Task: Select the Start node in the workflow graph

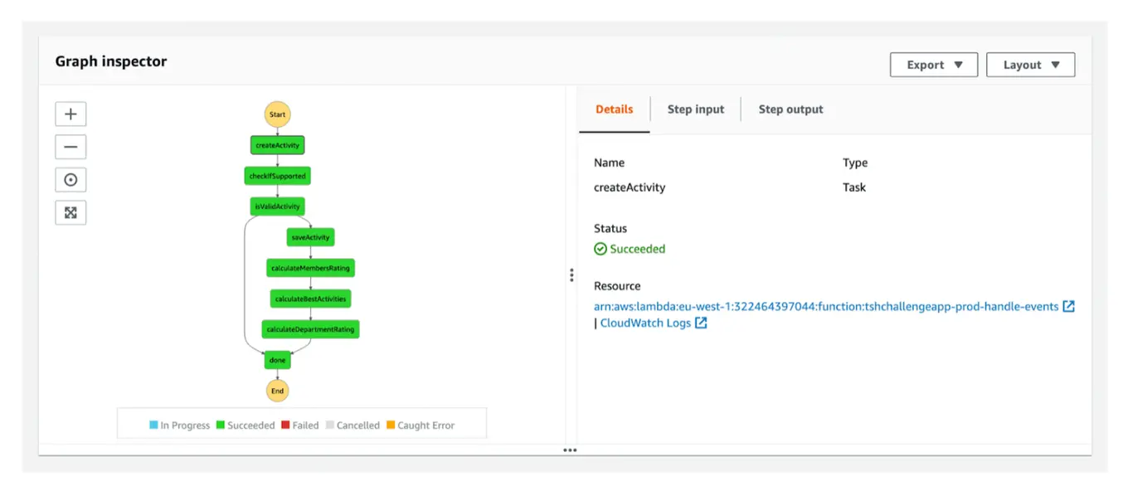Action: (x=277, y=114)
